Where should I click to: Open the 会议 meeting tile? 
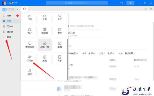tap(60, 18)
